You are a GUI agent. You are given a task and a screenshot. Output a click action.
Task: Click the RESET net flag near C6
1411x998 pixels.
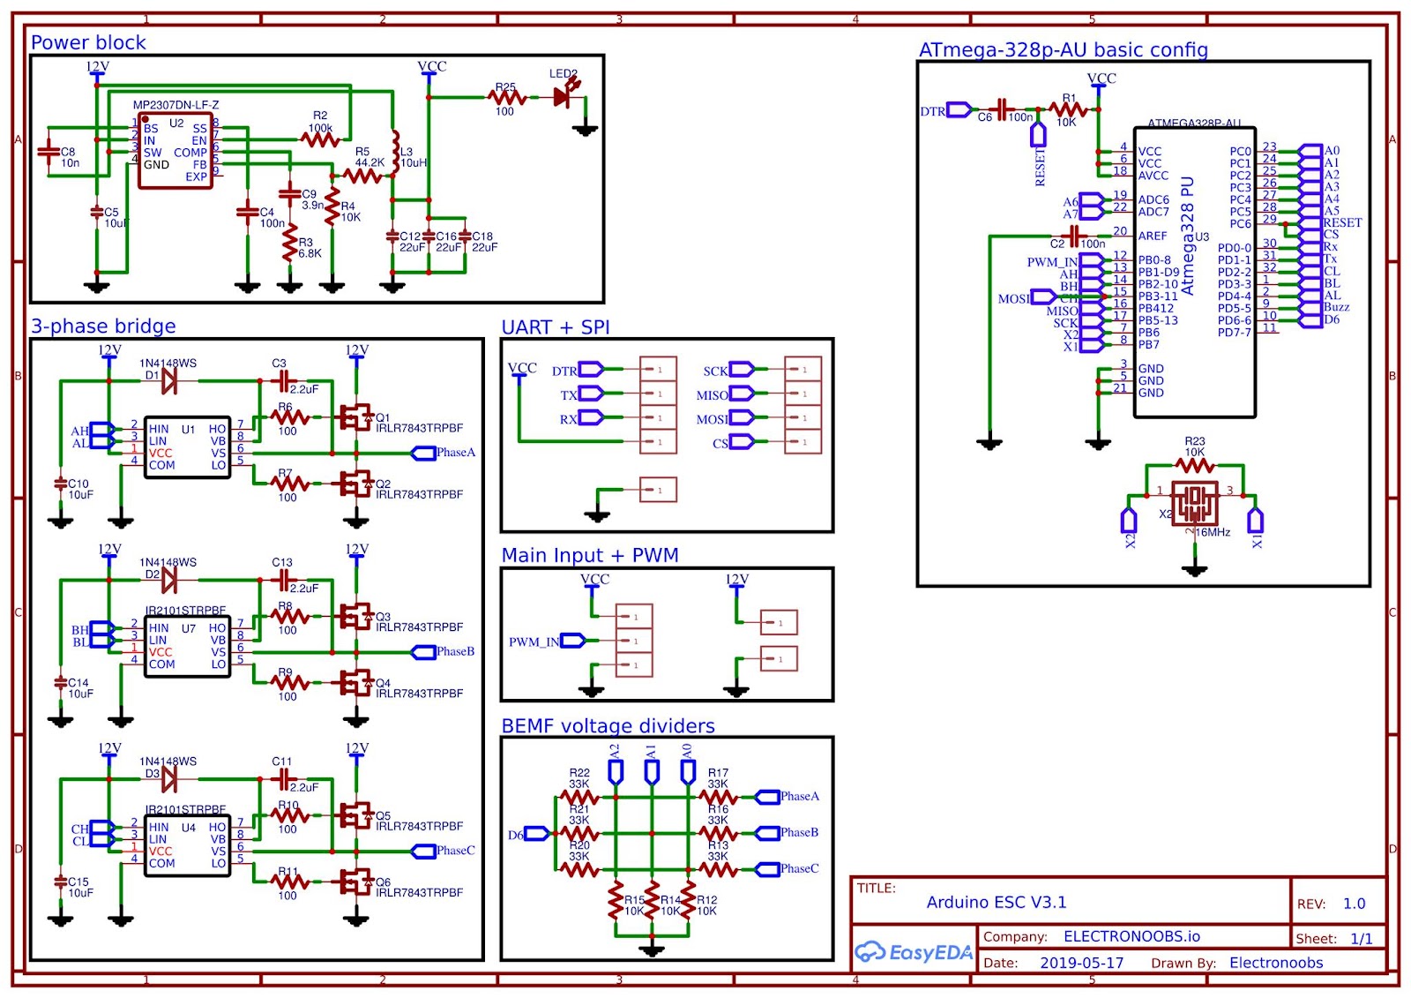click(1039, 134)
